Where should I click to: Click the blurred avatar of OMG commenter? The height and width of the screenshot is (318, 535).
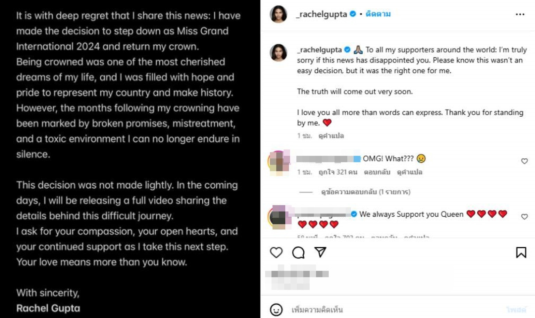click(x=279, y=162)
